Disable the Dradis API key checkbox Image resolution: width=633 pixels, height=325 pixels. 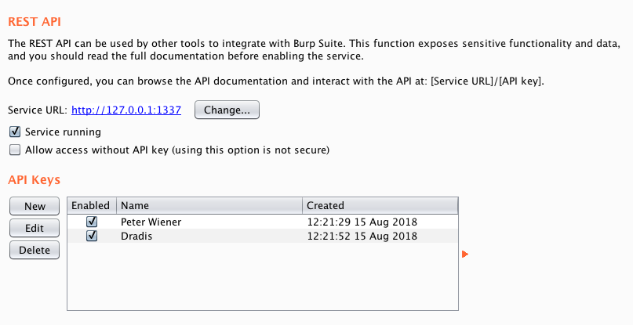92,236
